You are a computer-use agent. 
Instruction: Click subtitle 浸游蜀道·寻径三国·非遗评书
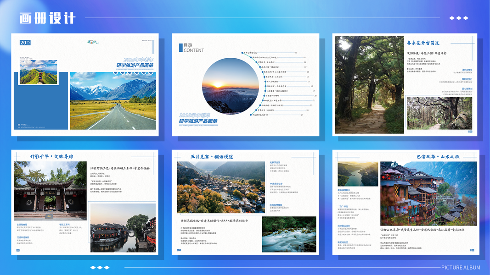[x=427, y=53]
